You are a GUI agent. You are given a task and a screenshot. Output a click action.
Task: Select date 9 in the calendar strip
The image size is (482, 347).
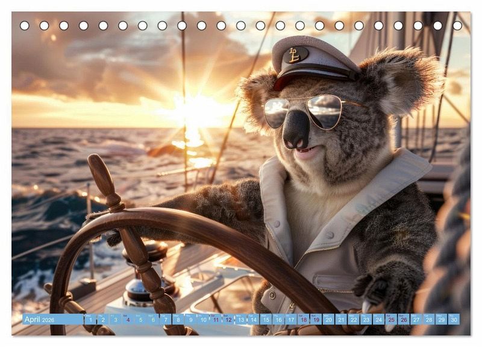click(x=191, y=319)
